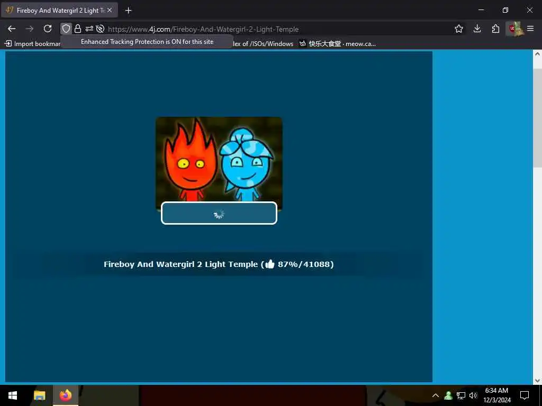Bookmark this page with the star icon

coord(459,29)
